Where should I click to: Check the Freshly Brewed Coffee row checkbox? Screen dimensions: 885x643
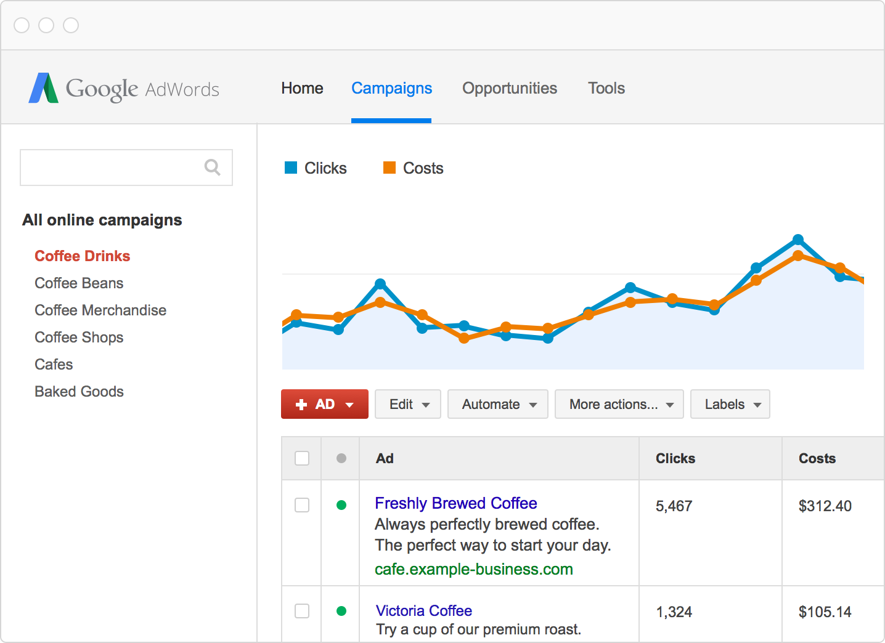coord(302,505)
